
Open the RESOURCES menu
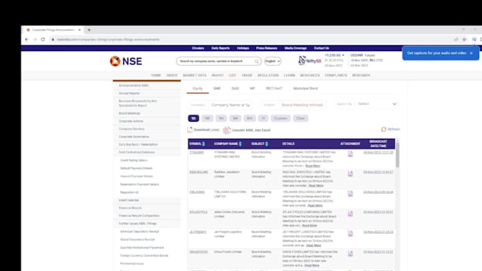(x=310, y=75)
